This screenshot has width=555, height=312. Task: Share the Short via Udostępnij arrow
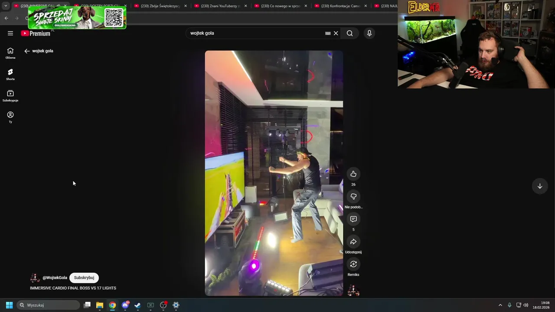(x=353, y=241)
